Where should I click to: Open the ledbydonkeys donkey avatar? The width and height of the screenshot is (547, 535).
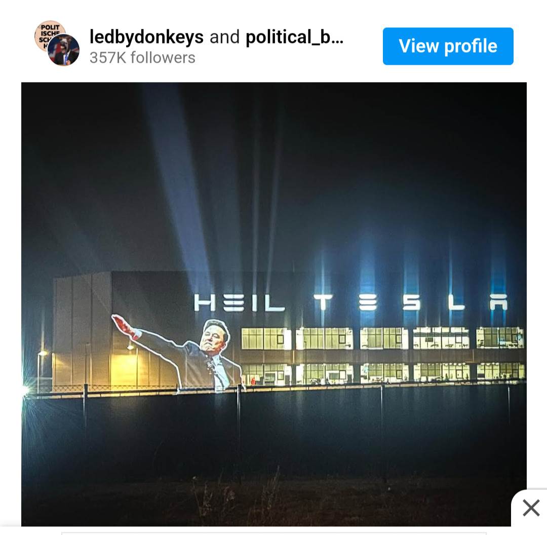click(63, 50)
